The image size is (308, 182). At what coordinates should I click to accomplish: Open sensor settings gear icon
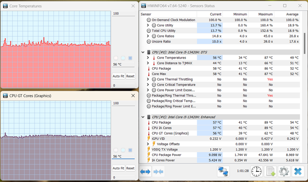pyautogui.click(x=284, y=171)
